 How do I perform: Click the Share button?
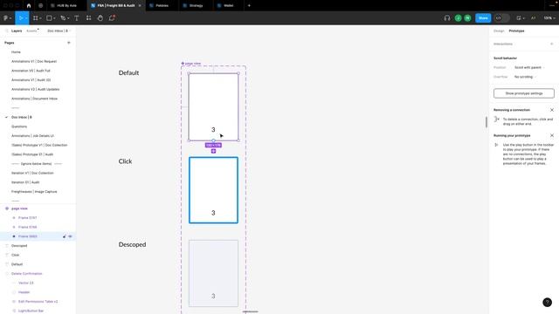tap(483, 17)
